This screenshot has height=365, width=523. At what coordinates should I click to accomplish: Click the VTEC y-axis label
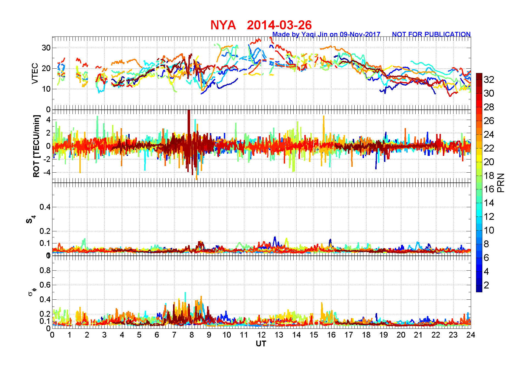35,73
